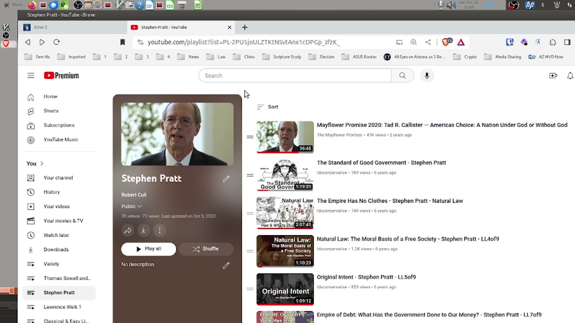
Task: Click the HP icon in system tray
Action: (x=530, y=5)
